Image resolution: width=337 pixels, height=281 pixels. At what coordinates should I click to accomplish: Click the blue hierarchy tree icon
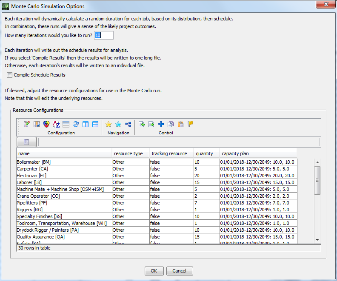coord(128,124)
